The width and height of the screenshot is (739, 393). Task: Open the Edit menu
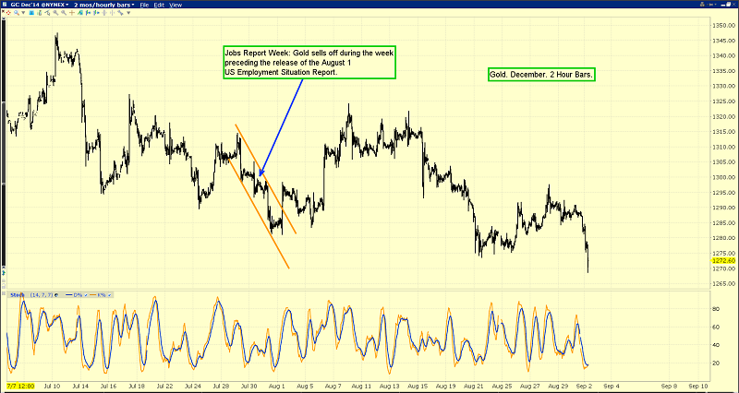(x=159, y=5)
